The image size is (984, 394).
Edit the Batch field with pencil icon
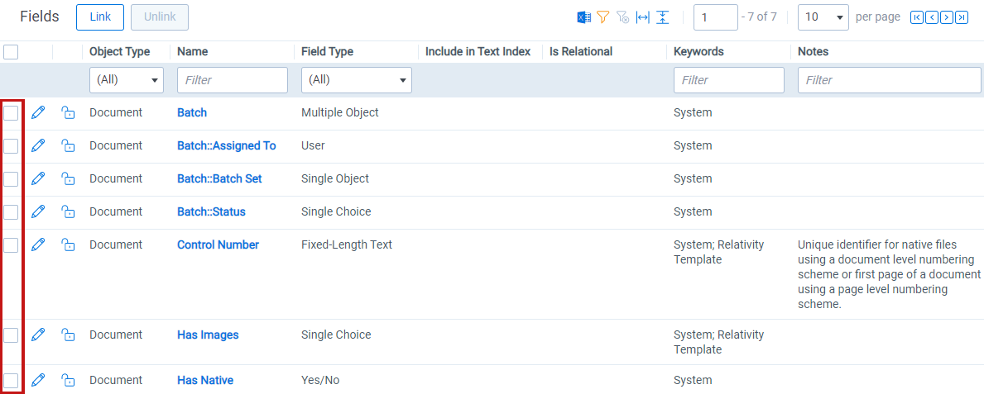pyautogui.click(x=38, y=113)
